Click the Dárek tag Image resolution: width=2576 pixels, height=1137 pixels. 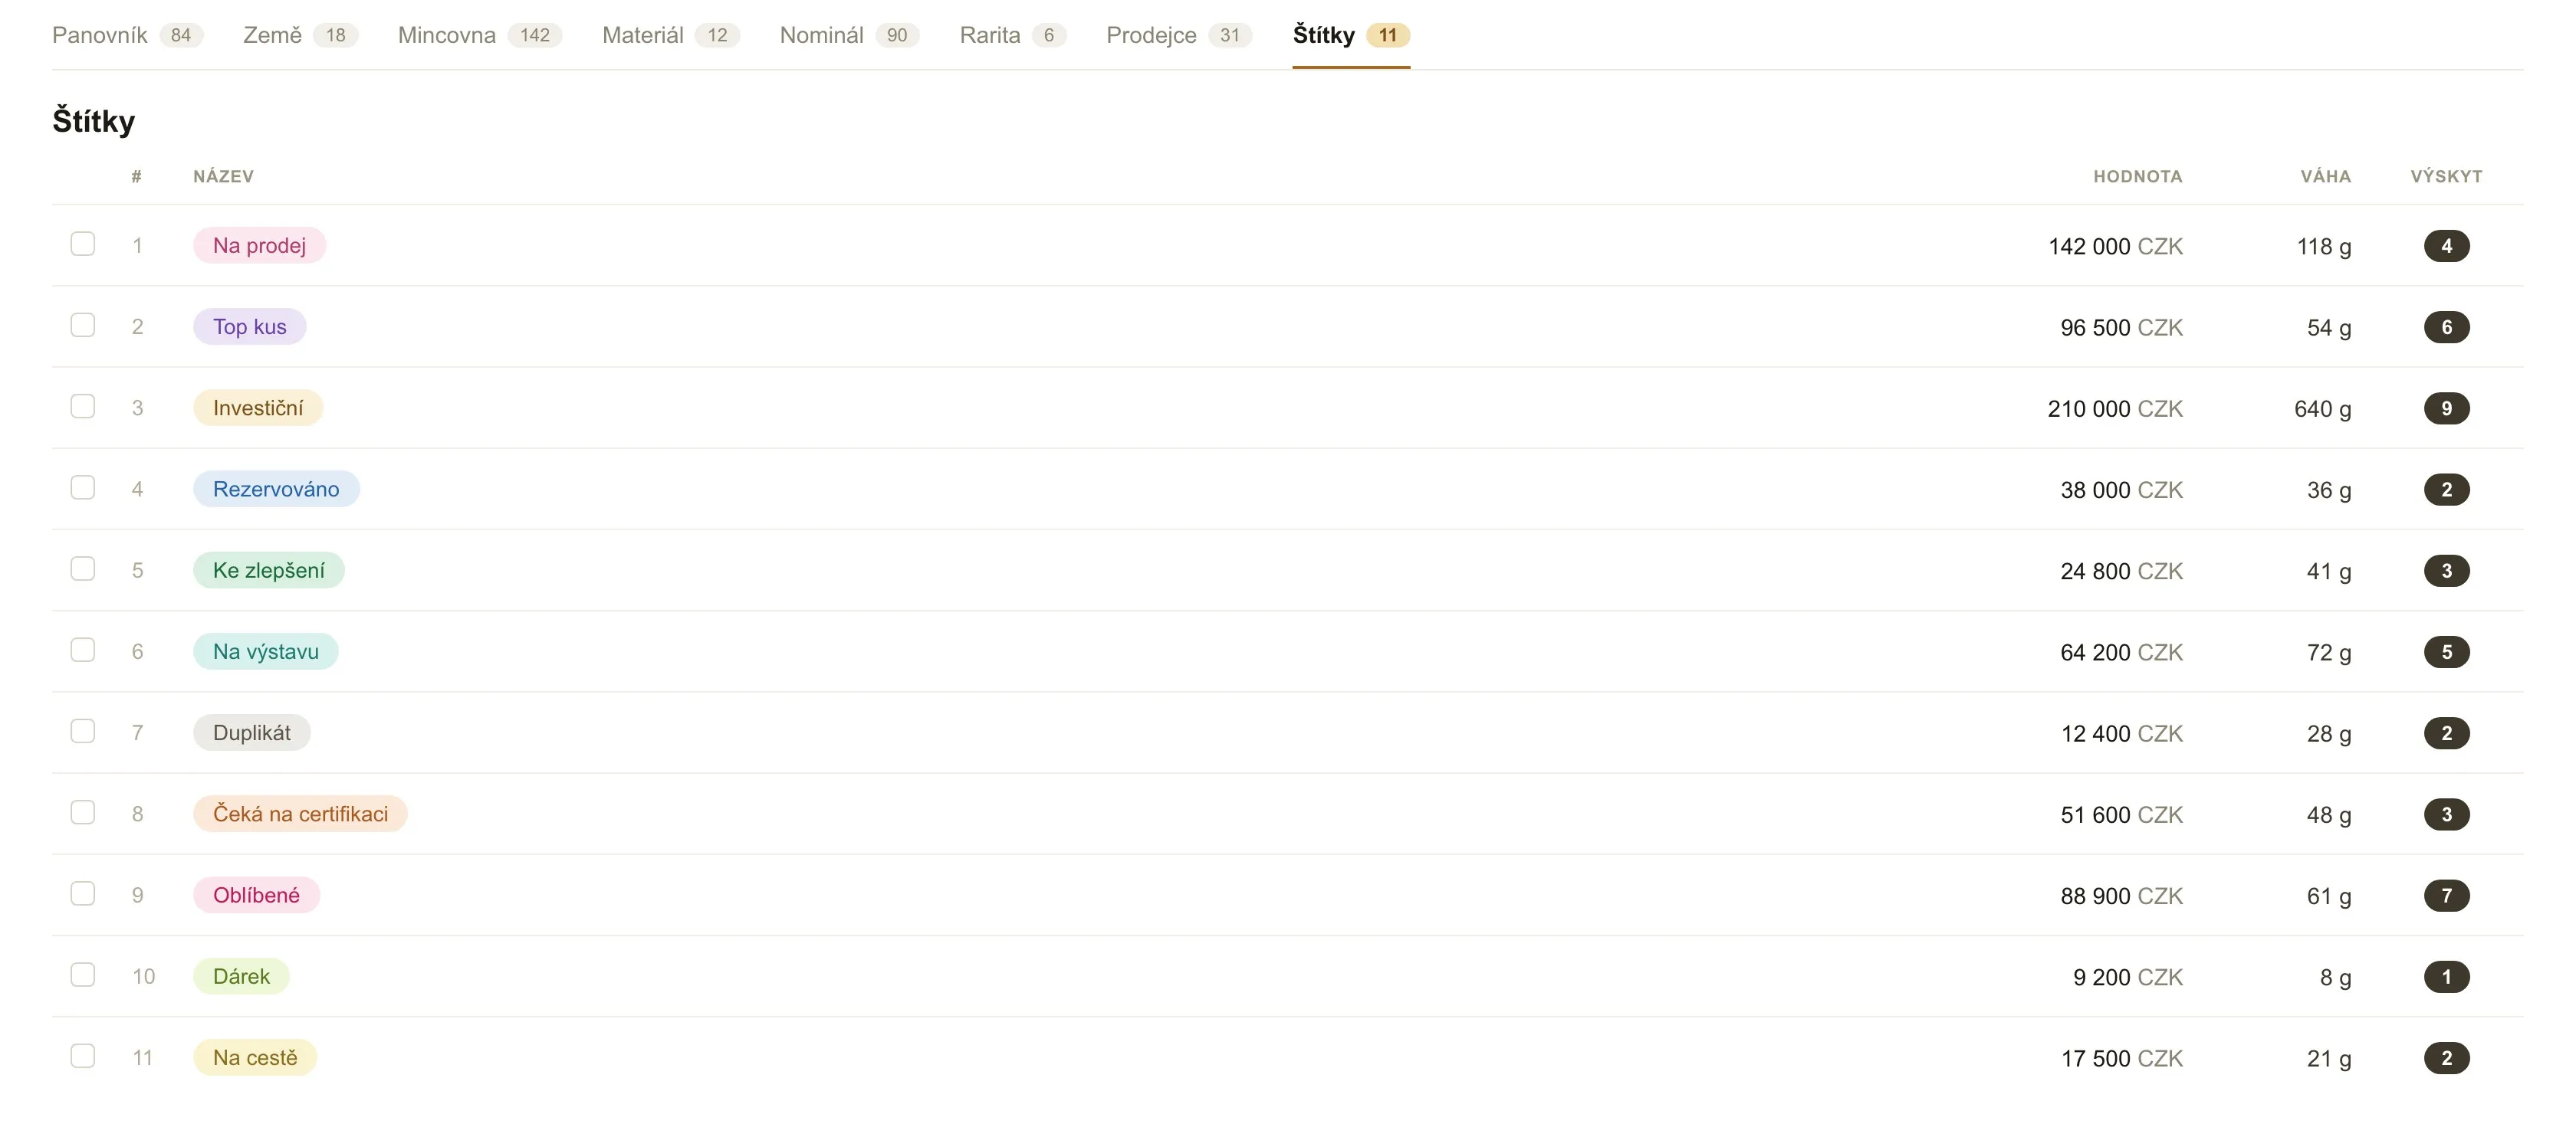[241, 976]
